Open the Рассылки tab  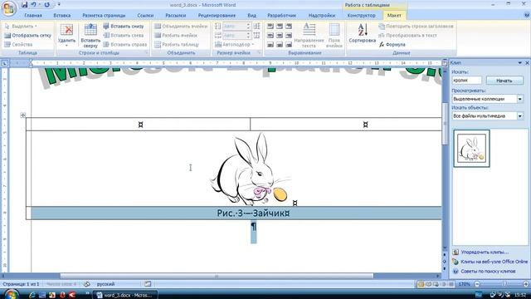click(175, 15)
